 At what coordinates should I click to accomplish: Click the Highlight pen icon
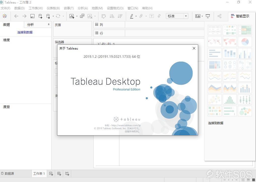[132, 16]
